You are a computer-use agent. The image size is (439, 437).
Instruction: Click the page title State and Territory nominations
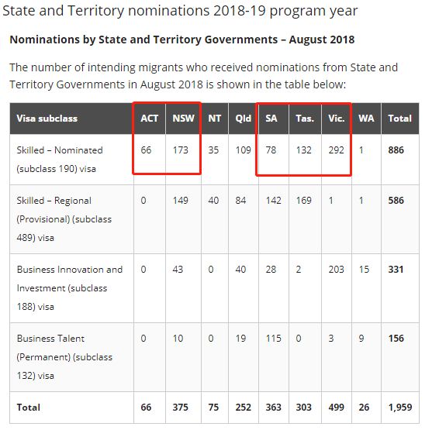[180, 11]
